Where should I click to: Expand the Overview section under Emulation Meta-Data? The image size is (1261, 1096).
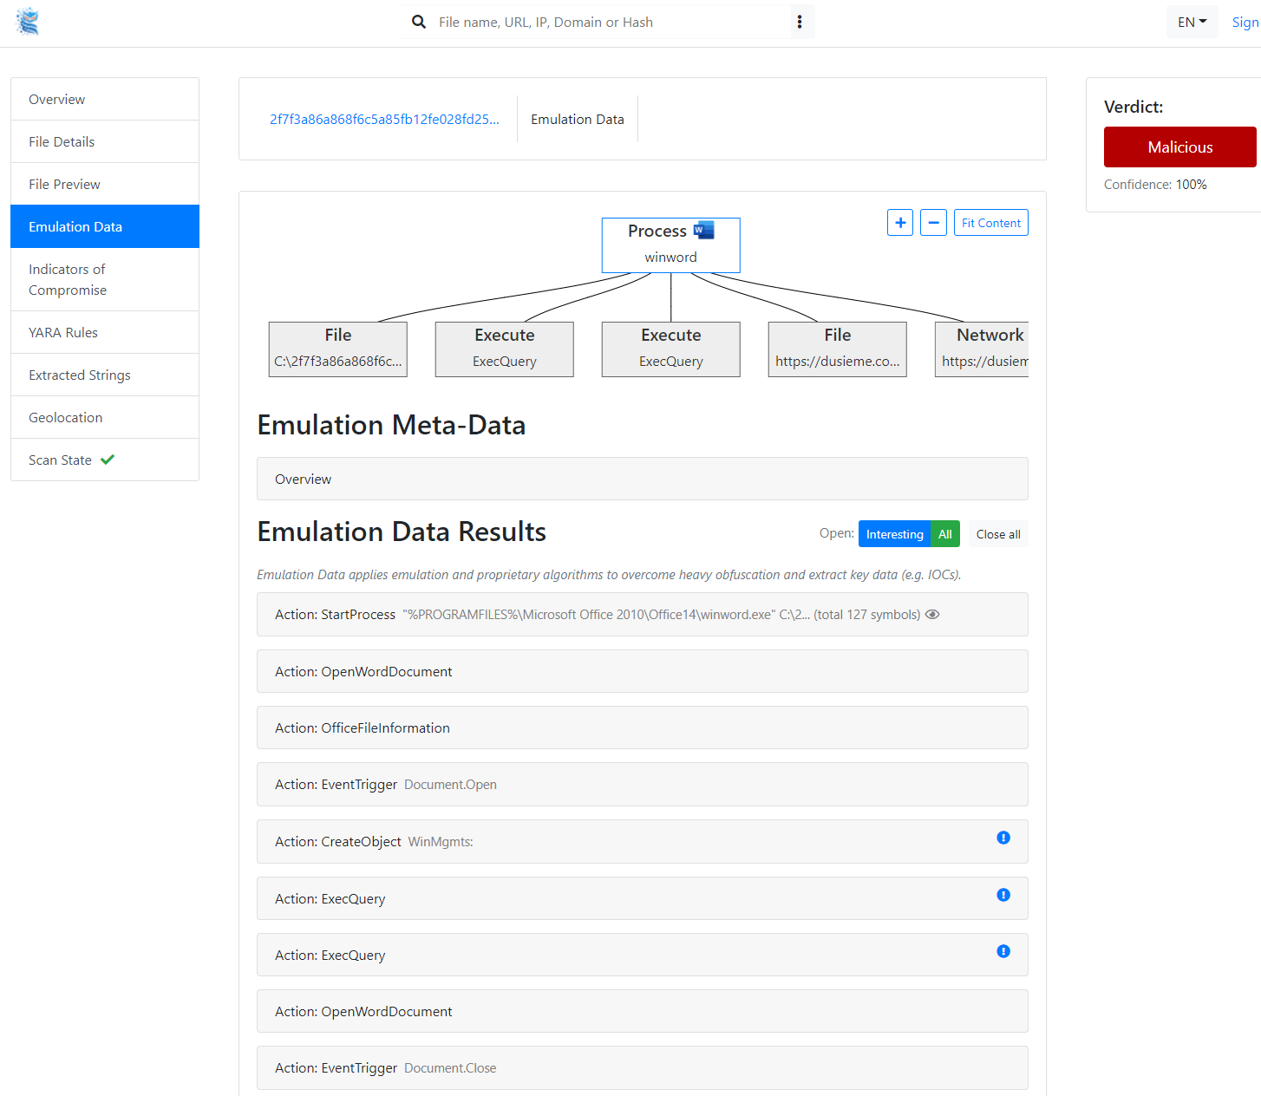point(642,479)
